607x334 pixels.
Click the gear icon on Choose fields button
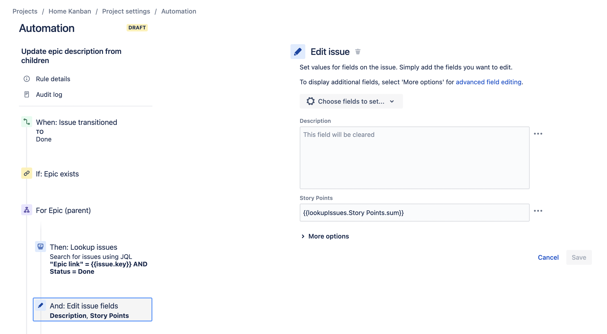click(310, 101)
